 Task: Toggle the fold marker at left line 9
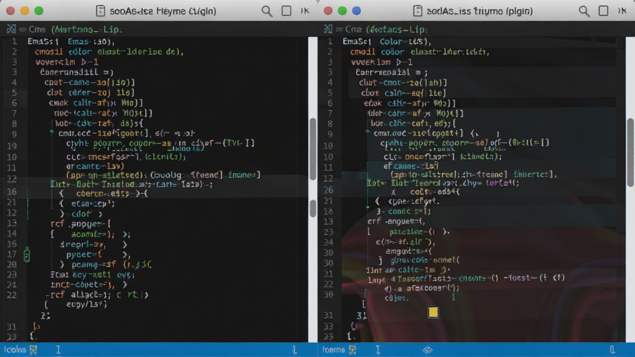[x=52, y=132]
